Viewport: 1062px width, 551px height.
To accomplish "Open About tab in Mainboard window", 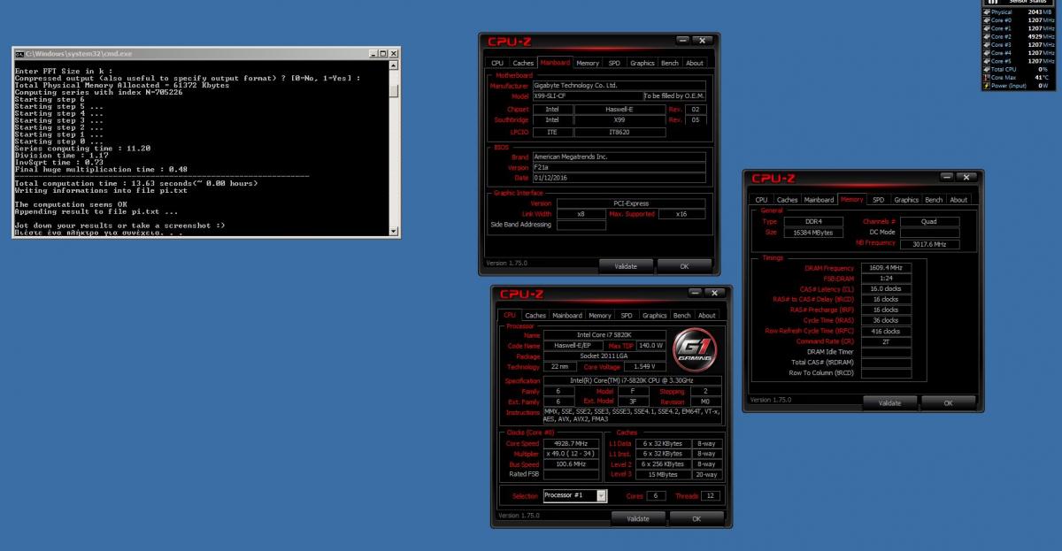I will (x=695, y=63).
